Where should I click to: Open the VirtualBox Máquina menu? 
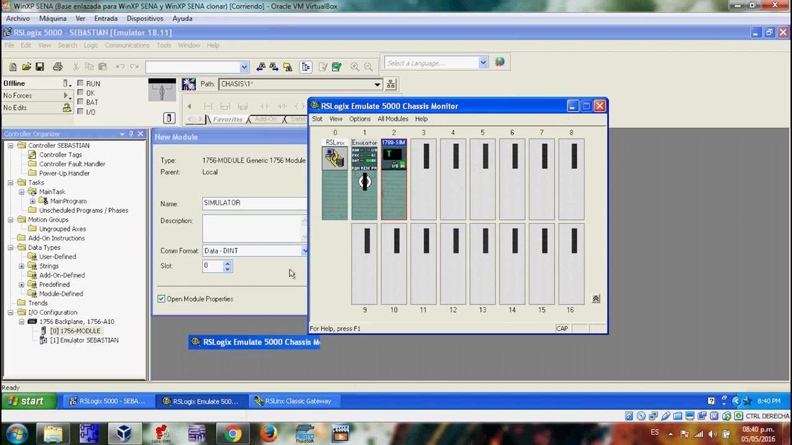[53, 19]
